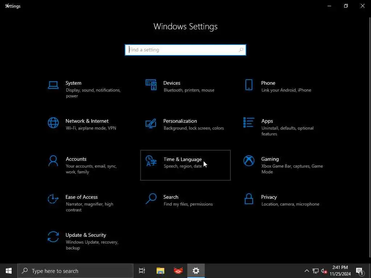
Task: Open the Network & Internet globe icon
Action: pyautogui.click(x=53, y=123)
